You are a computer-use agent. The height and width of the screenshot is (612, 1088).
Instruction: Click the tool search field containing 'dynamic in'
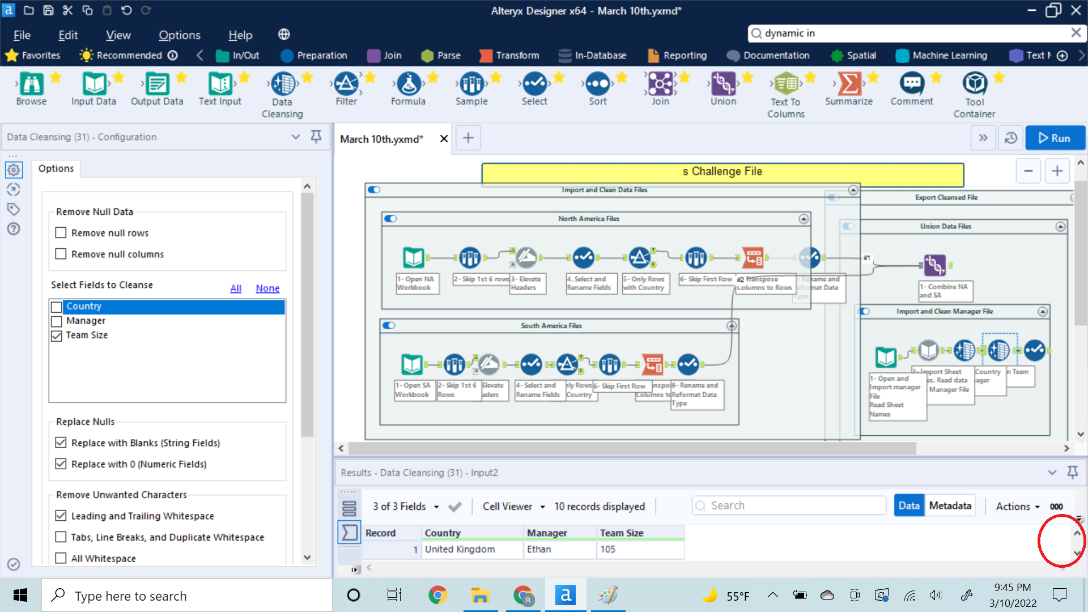pyautogui.click(x=907, y=33)
